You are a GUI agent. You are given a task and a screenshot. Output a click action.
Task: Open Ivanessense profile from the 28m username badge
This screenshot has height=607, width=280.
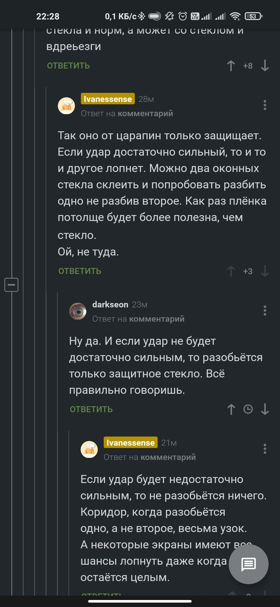(108, 99)
